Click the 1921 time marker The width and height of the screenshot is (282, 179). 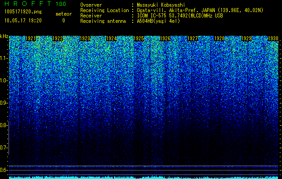pos(31,38)
